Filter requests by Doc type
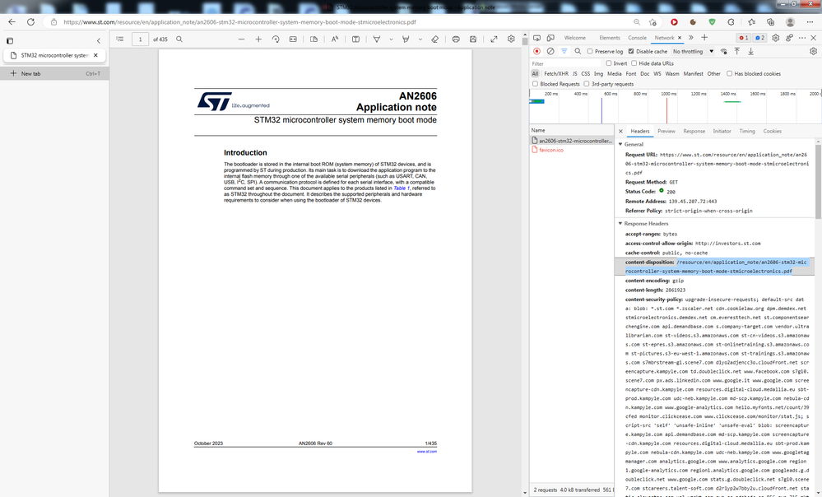 pos(644,73)
